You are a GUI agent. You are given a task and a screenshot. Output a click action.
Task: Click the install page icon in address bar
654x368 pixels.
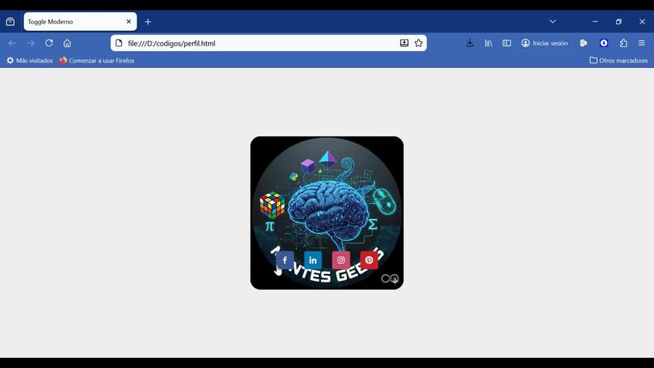click(x=404, y=43)
